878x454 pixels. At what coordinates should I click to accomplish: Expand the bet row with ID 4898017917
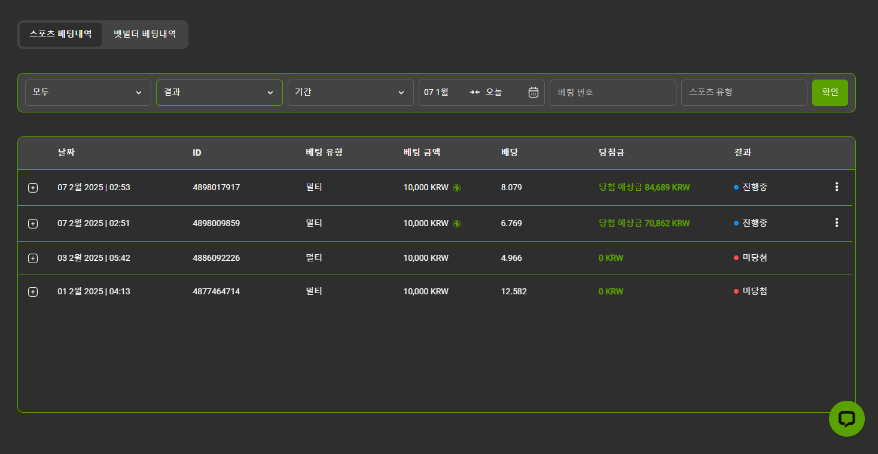33,188
